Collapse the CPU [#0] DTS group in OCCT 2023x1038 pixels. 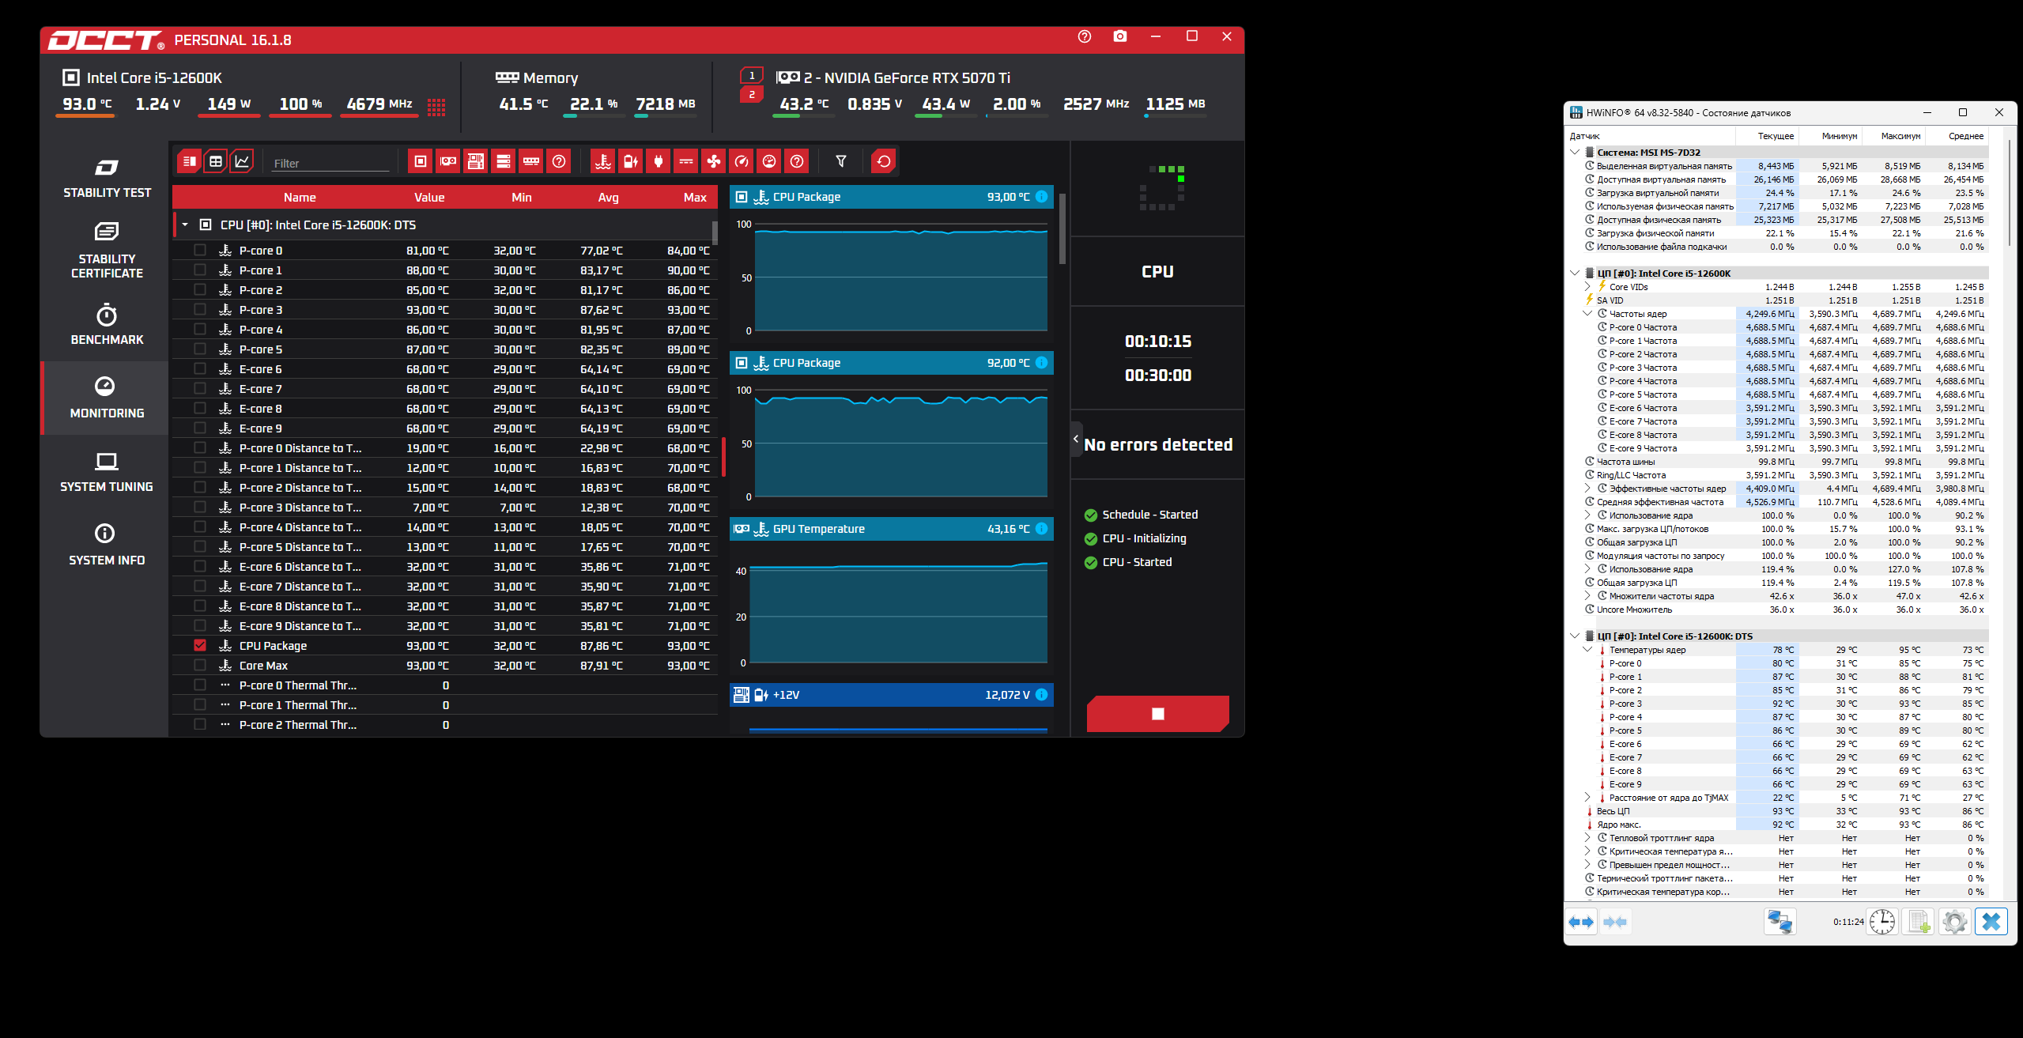tap(185, 225)
